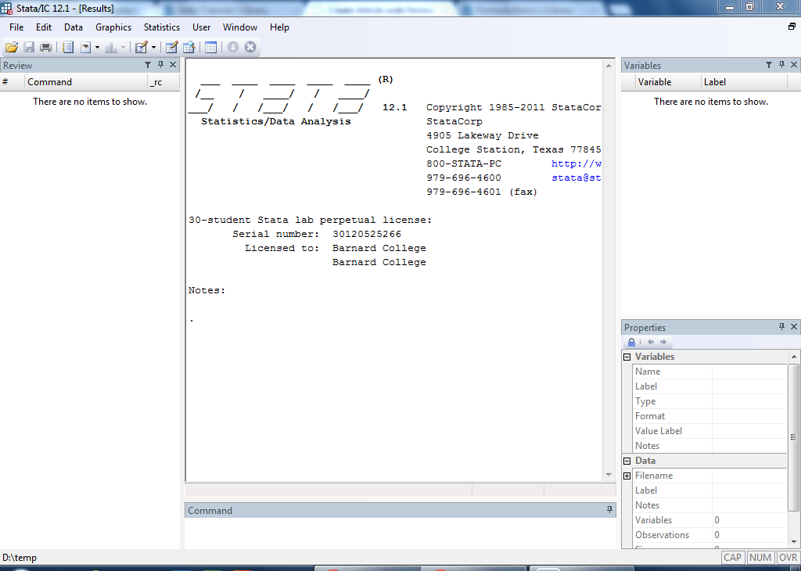Image resolution: width=801 pixels, height=571 pixels.
Task: Click the # column header in Review
Action: pyautogui.click(x=13, y=81)
